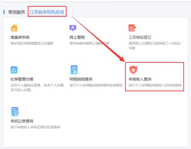The image size is (191, 149).
Task: Click description 进行个人所得税纳税明细的在线查询
Action: (96, 85)
